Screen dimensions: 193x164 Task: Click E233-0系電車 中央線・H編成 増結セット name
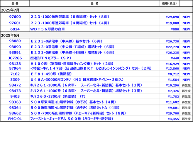pyautogui.click(x=73, y=52)
